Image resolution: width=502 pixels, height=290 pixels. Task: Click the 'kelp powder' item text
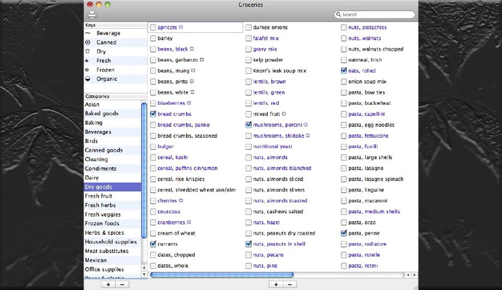point(268,60)
